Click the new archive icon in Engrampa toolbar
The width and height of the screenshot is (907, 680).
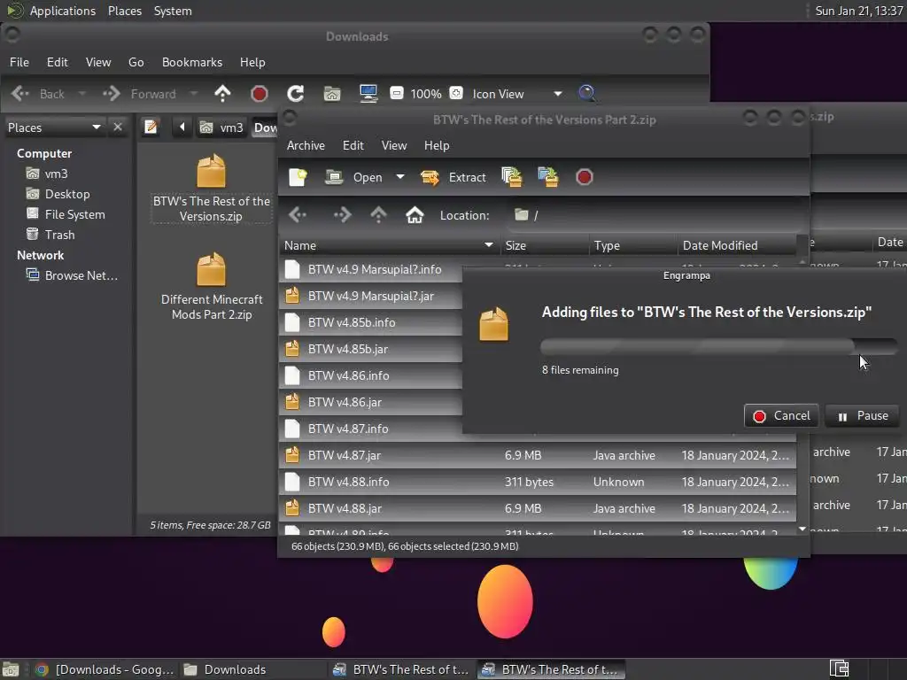[298, 177]
